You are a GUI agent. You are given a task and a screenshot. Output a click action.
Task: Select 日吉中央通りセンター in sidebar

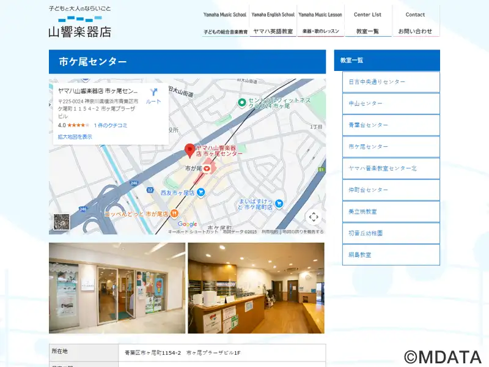[x=391, y=82]
